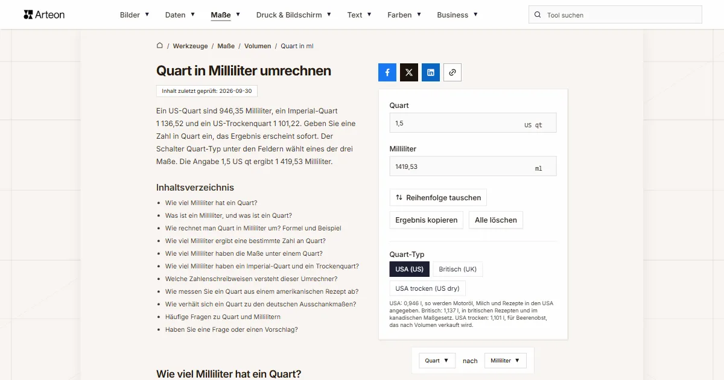This screenshot has width=724, height=380.
Task: Click the search magnifier icon
Action: point(538,15)
